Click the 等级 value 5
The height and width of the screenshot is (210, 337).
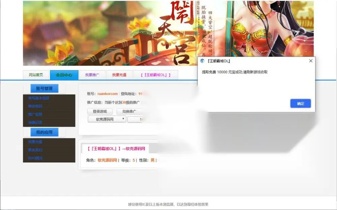[134, 160]
